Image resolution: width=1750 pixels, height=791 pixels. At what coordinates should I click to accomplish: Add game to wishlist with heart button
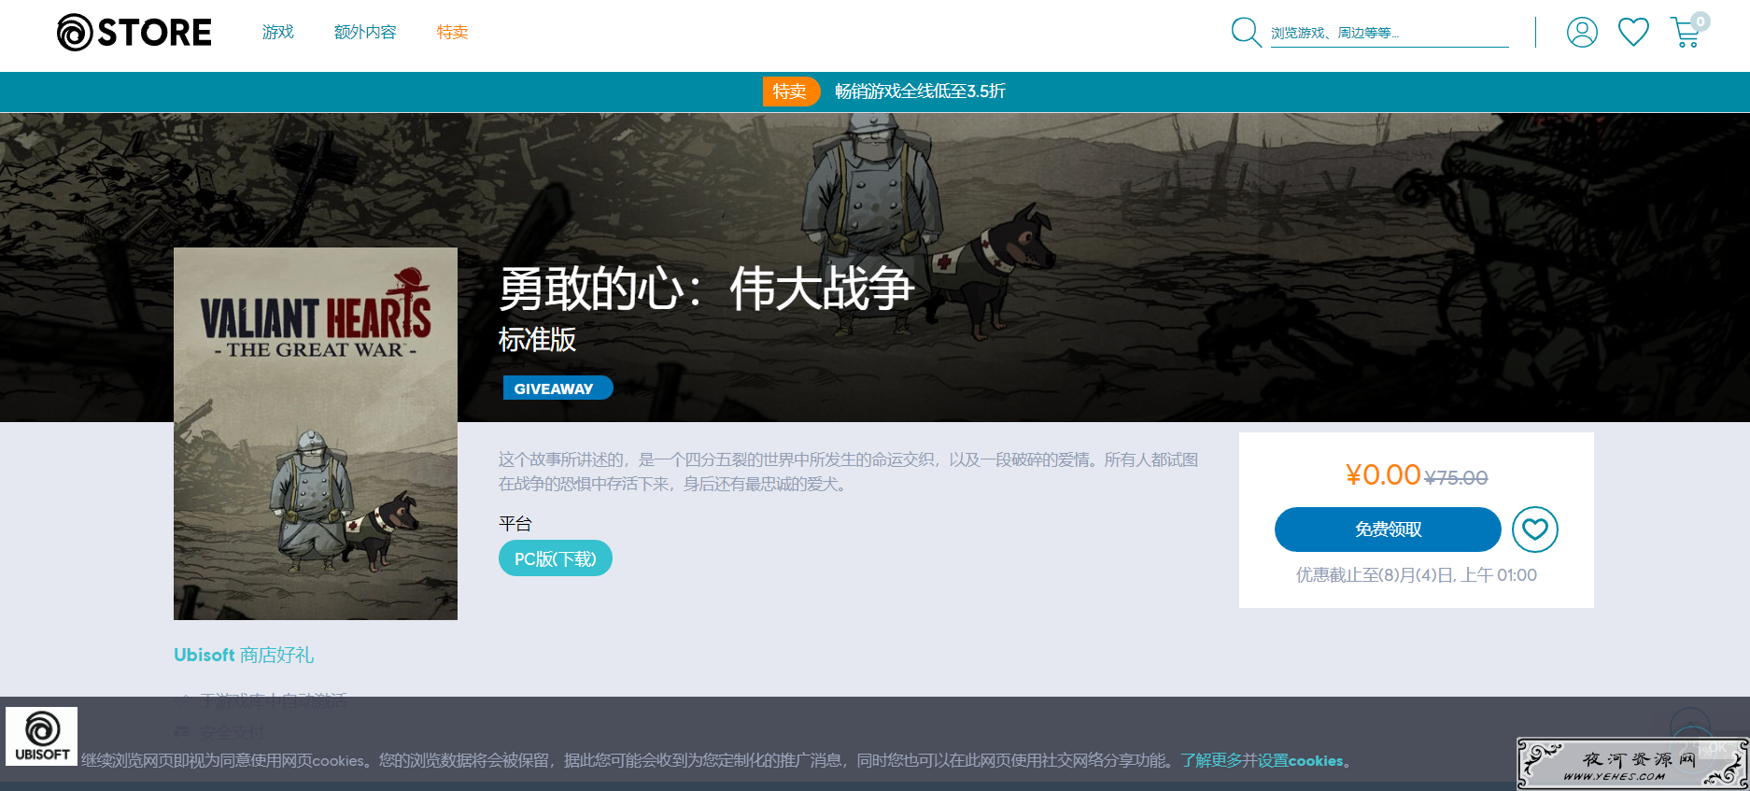click(1535, 530)
